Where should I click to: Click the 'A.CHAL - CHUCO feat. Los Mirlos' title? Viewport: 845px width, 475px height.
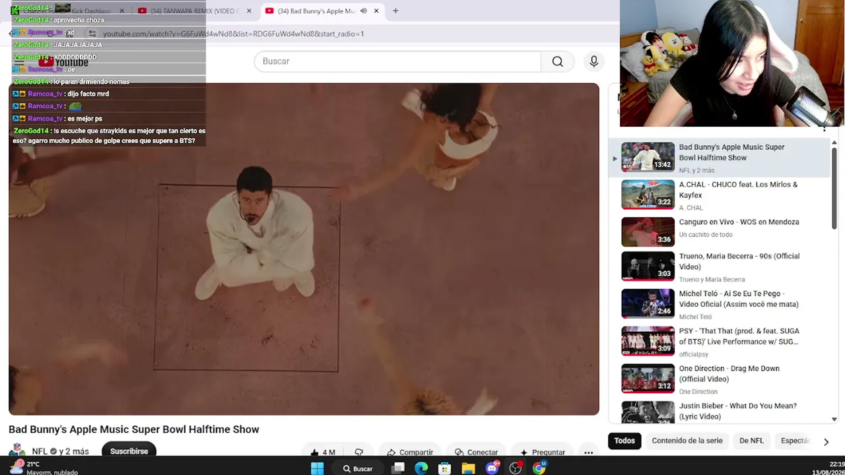pyautogui.click(x=738, y=190)
